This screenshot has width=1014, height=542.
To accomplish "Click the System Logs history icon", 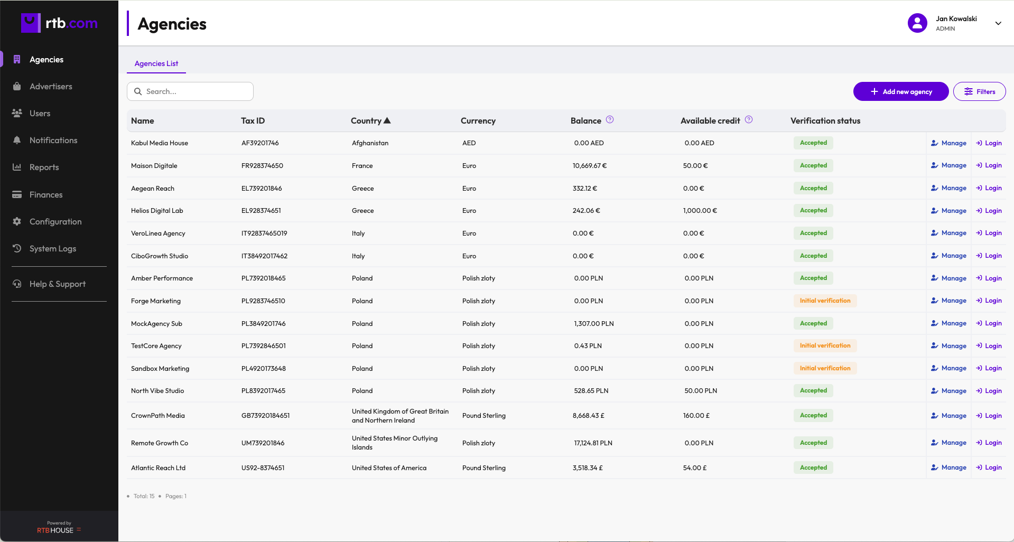I will [x=17, y=248].
